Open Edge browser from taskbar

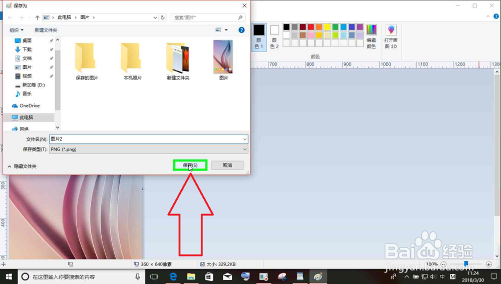173,276
